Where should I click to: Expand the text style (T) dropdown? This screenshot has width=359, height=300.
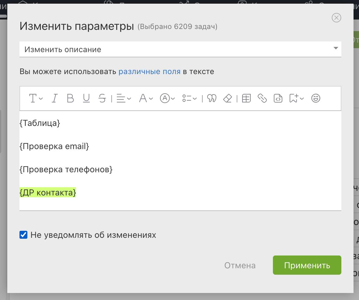pyautogui.click(x=36, y=98)
